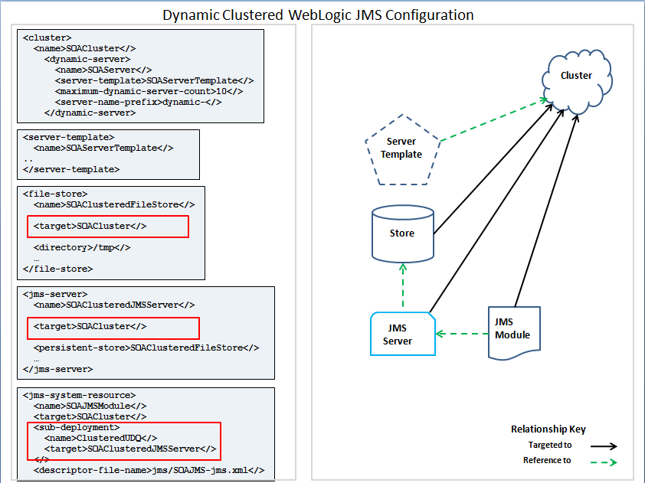Select '<name>SOAJMSModule</>' line
The width and height of the screenshot is (645, 483).
click(90, 406)
